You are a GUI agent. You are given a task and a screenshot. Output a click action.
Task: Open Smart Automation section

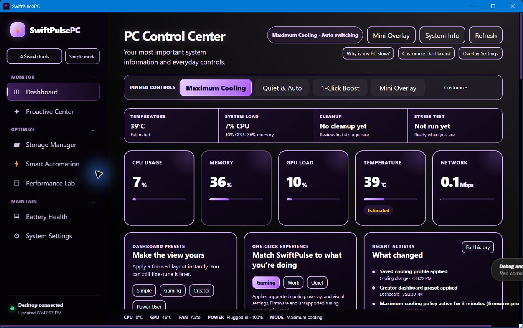(x=53, y=164)
